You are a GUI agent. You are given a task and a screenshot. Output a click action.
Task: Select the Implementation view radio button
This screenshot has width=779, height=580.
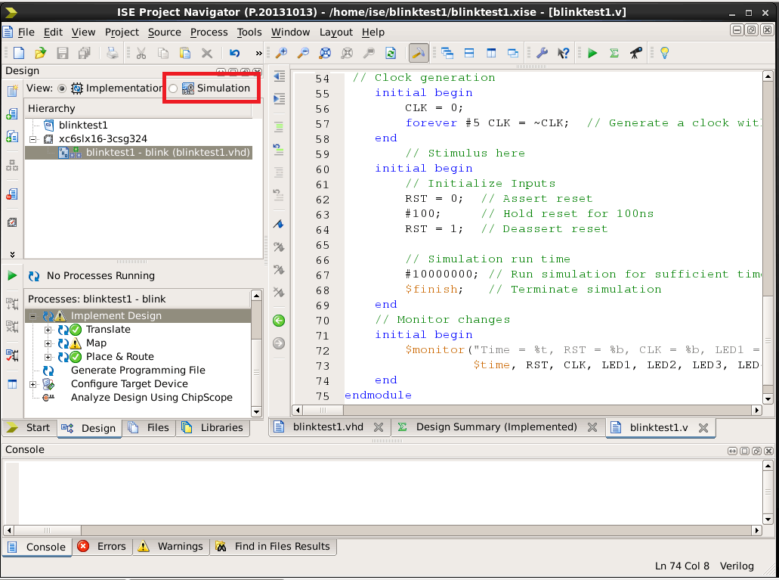tap(62, 88)
